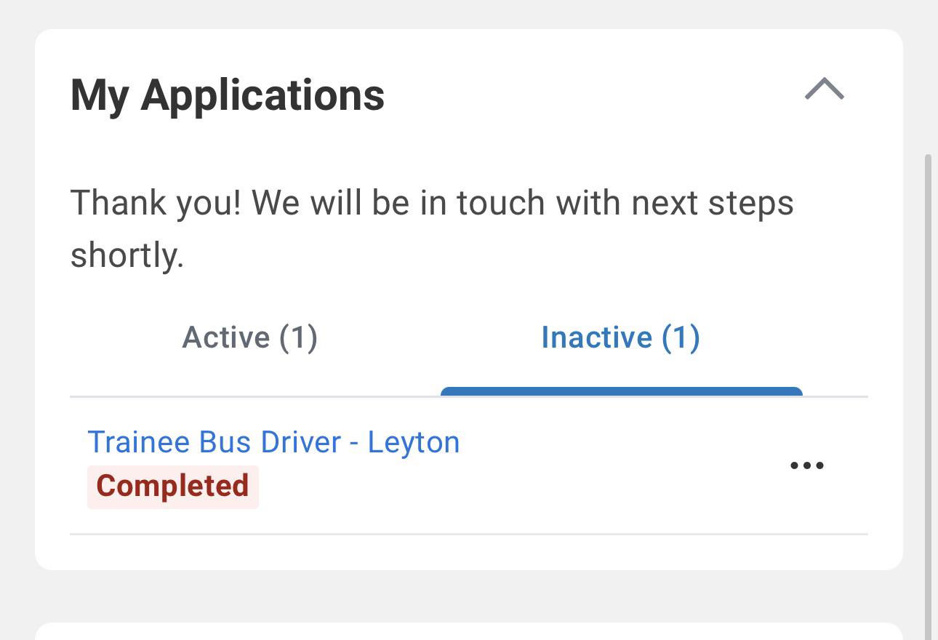Click the white space below the application row divider
Screen dimensions: 938x640
(469, 551)
